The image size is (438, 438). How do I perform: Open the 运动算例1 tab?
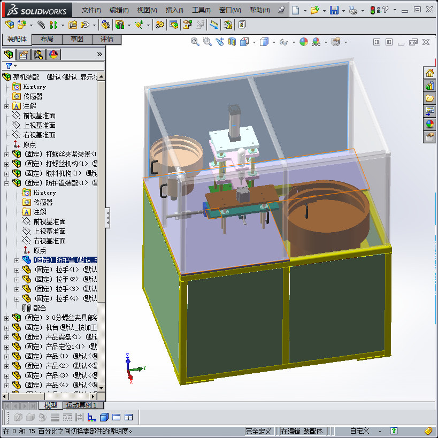pos(82,405)
